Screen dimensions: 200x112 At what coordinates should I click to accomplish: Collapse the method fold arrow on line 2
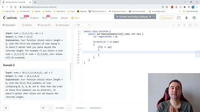80,34
